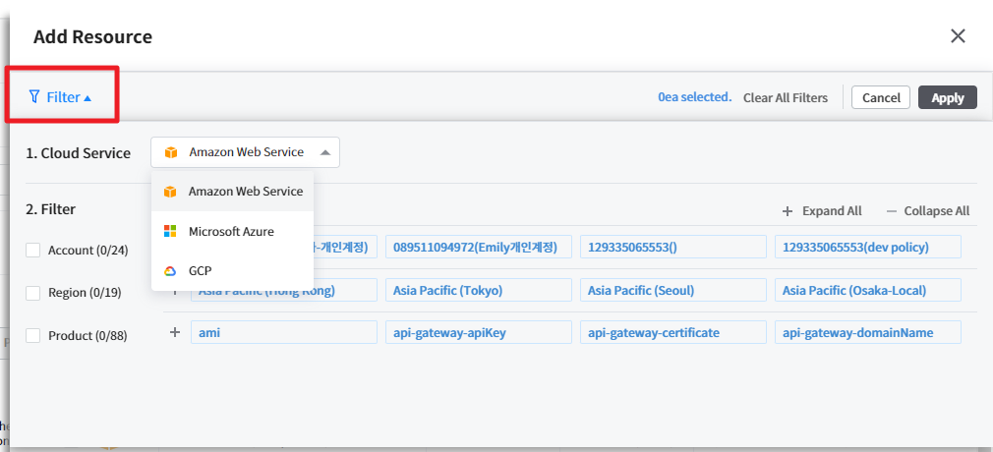Open the Cloud Service dropdown

point(245,152)
